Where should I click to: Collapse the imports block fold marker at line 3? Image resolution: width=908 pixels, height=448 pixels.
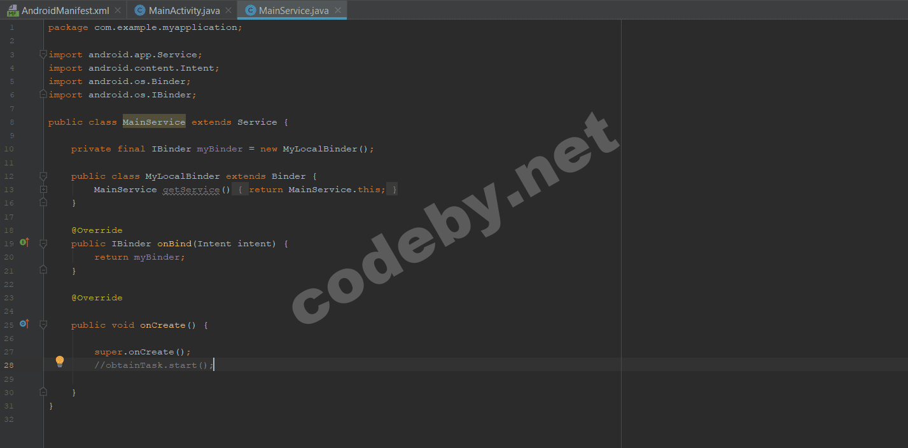tap(43, 54)
